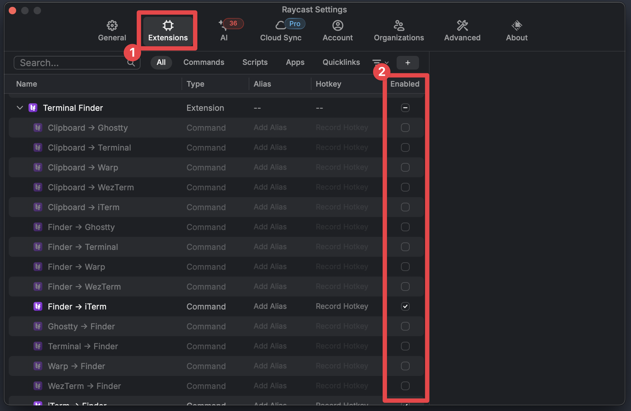The width and height of the screenshot is (631, 411).
Task: Click the Terminal Finder extension icon
Action: click(33, 108)
